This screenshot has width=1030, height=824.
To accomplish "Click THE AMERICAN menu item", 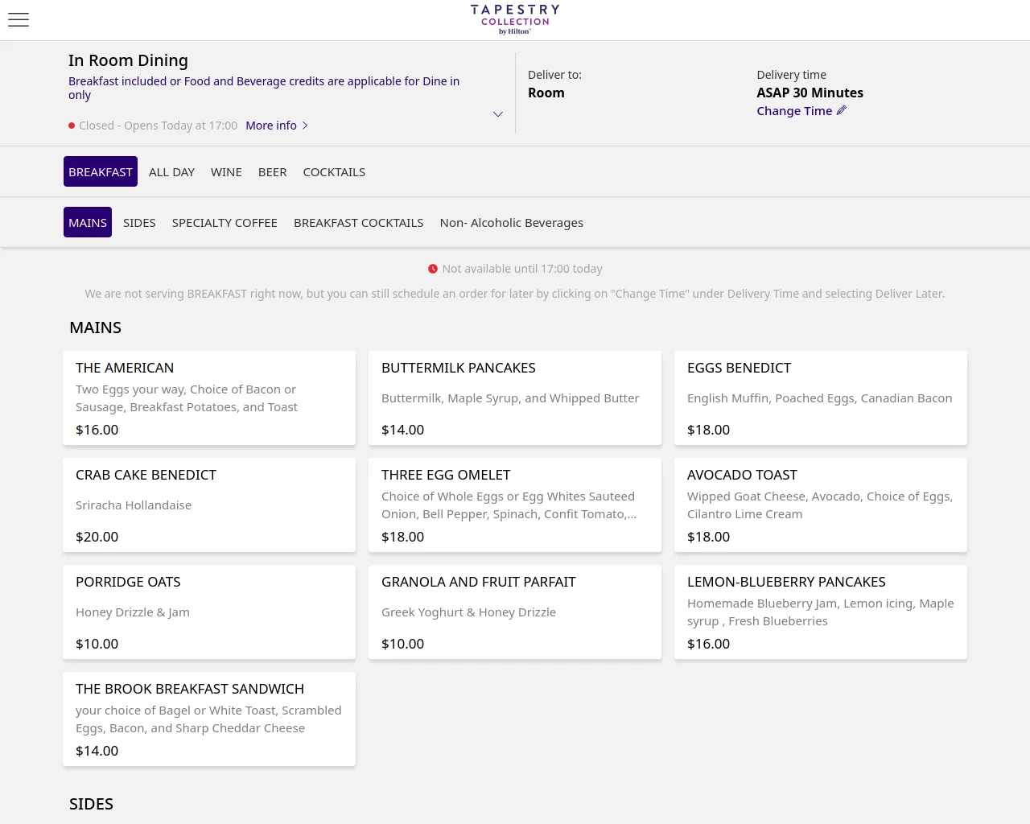I will (209, 398).
